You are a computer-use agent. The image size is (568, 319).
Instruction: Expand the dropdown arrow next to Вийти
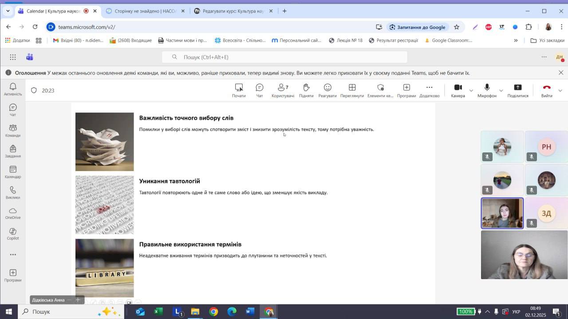pos(560,90)
